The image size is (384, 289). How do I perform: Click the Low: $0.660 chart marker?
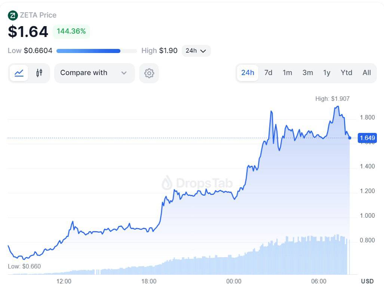(24, 266)
